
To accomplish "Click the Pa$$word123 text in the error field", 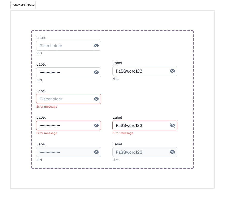I will [129, 126].
